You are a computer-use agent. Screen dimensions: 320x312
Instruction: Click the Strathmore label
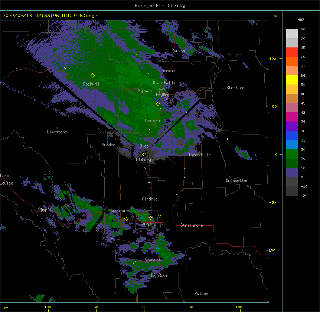point(192,225)
